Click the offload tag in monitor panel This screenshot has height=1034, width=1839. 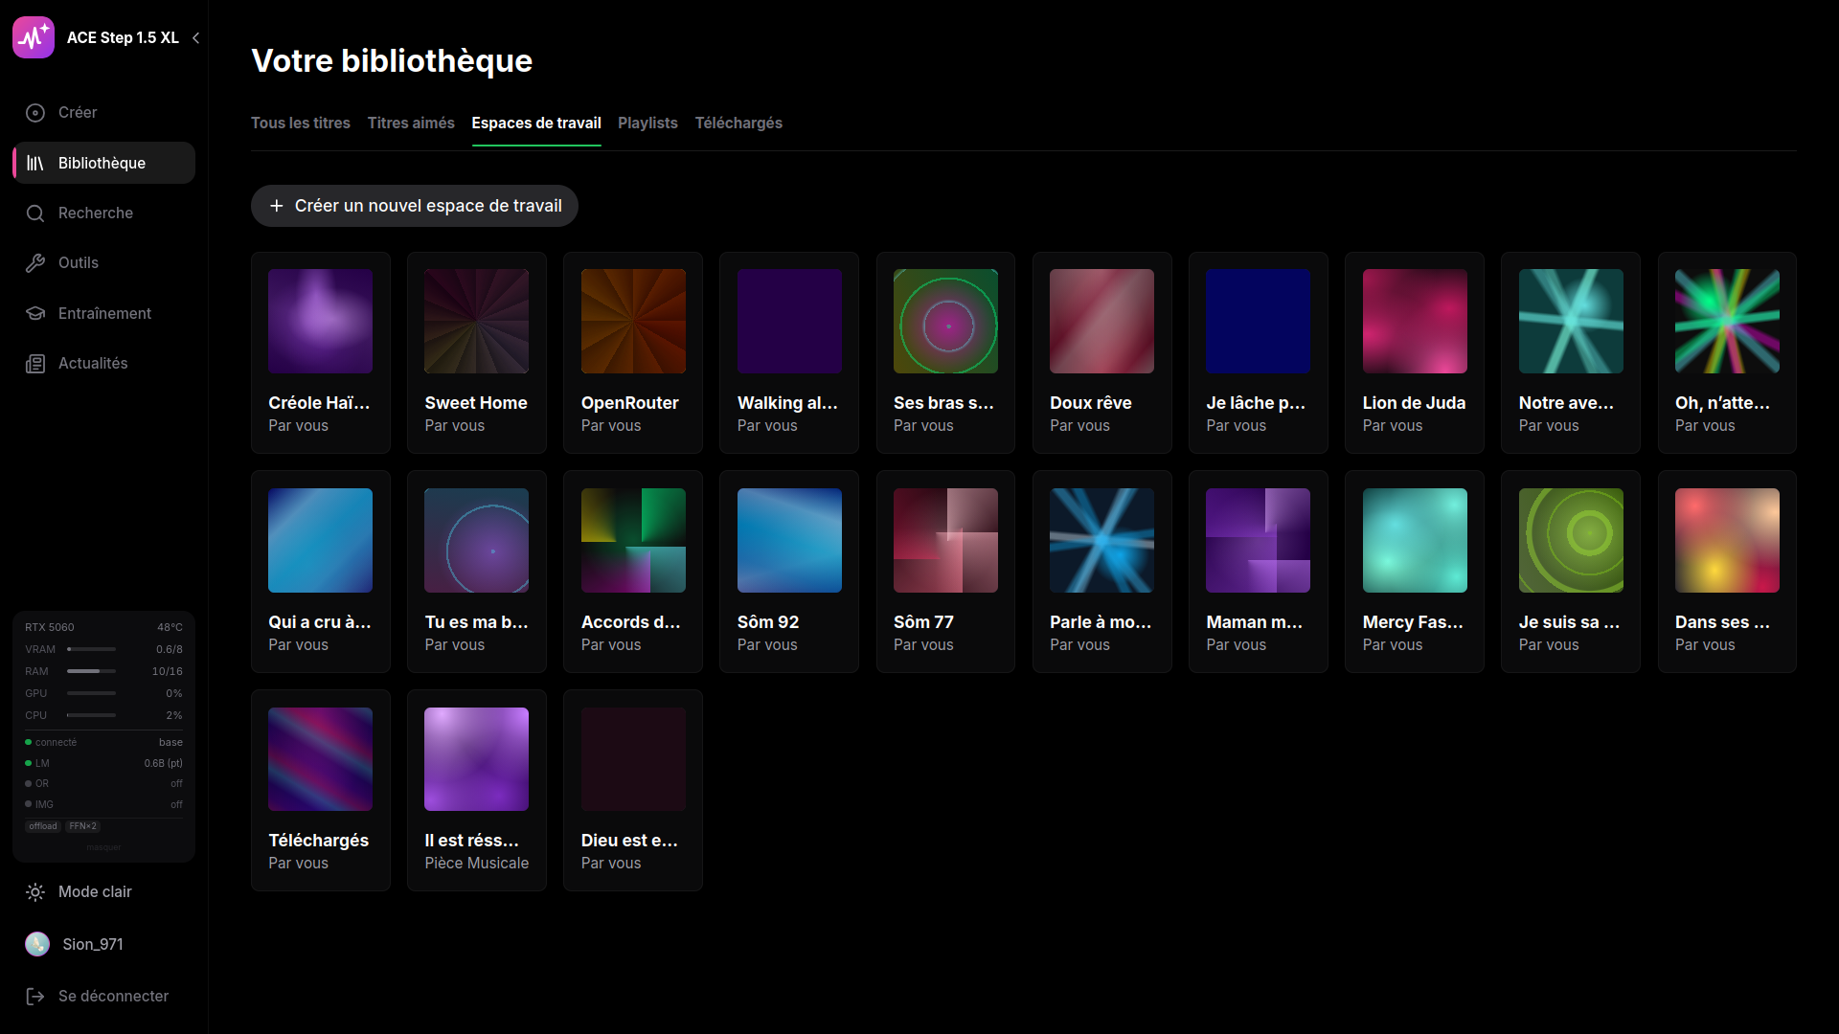43,826
